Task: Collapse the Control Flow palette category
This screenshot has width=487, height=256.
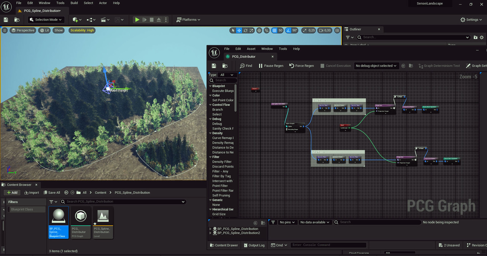Action: pos(210,105)
